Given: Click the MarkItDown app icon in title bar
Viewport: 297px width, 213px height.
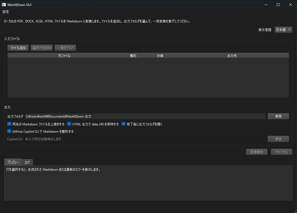Looking at the screenshot, I should (4, 5).
